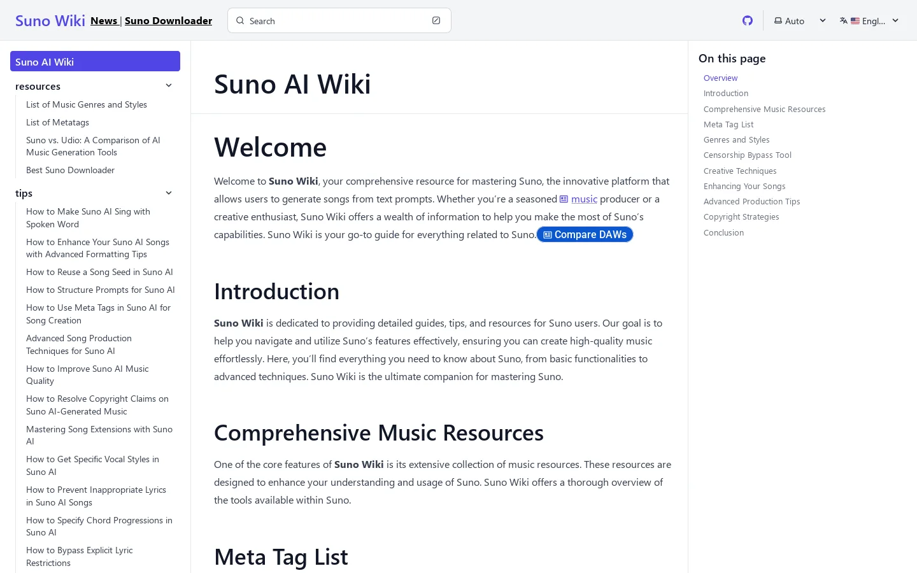Open the Suno Downloader header link
917x573 pixels.
pyautogui.click(x=168, y=20)
